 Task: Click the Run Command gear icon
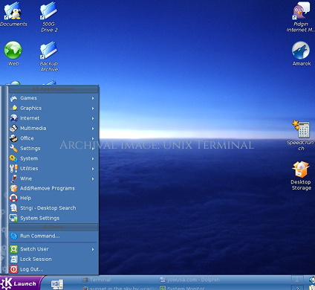tap(13, 236)
